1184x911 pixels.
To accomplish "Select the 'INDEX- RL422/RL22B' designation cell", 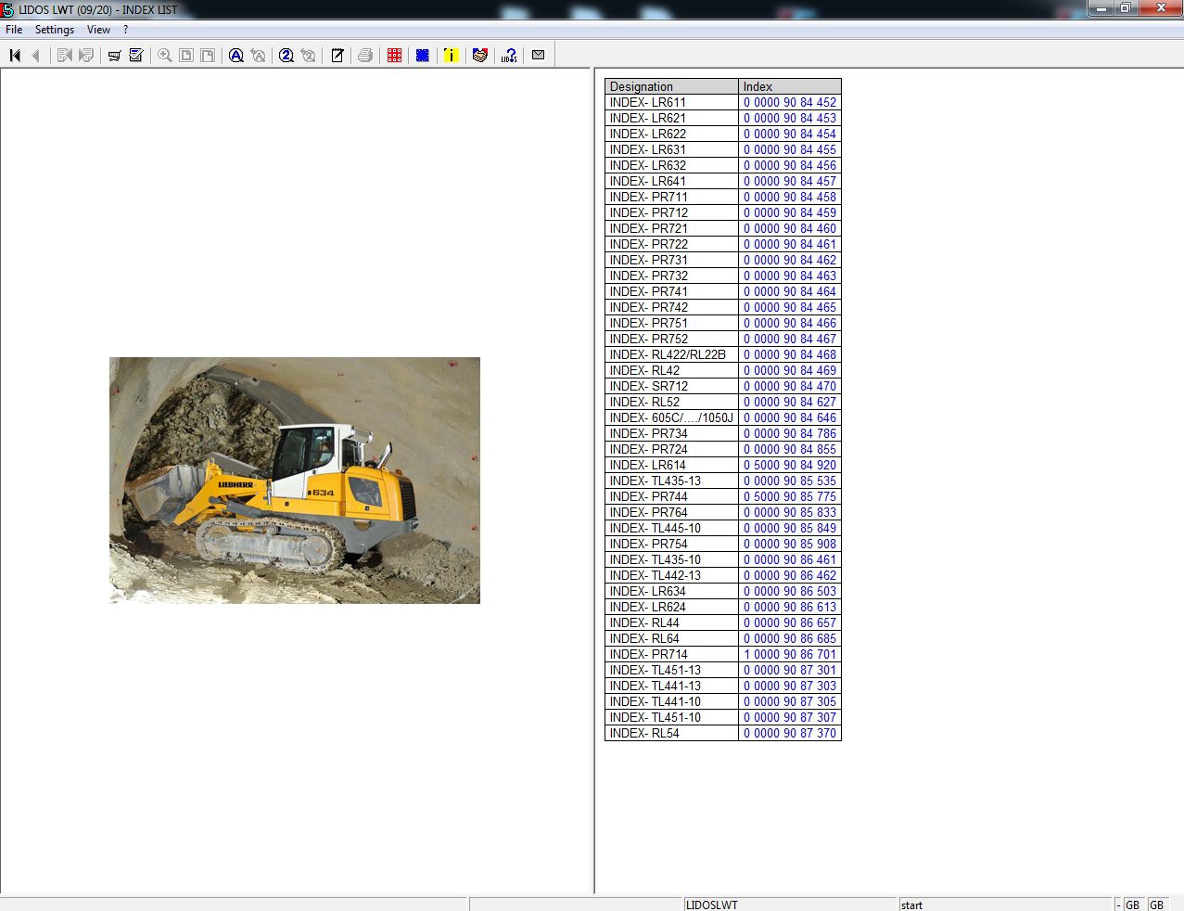I will click(672, 354).
